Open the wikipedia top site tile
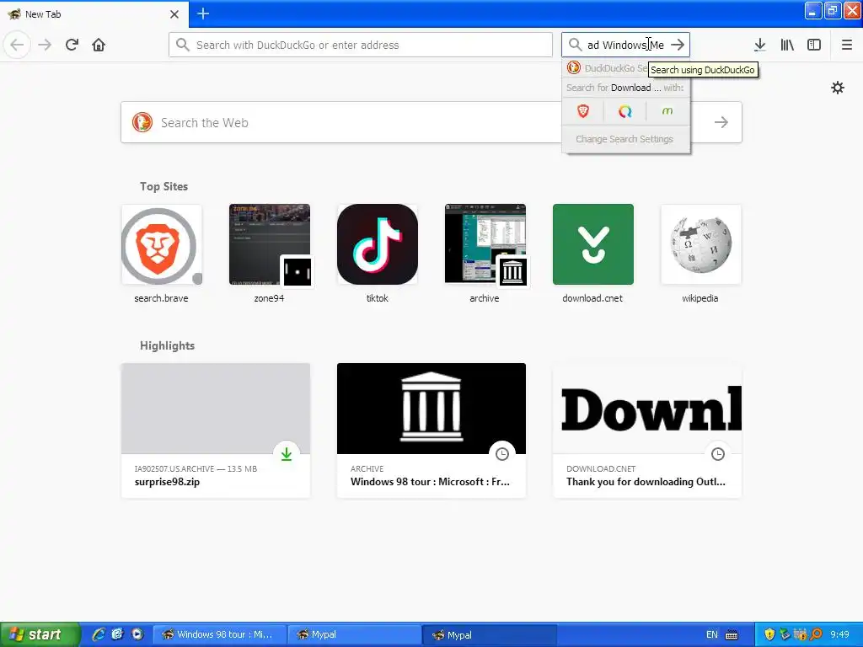863x647 pixels. (x=700, y=254)
